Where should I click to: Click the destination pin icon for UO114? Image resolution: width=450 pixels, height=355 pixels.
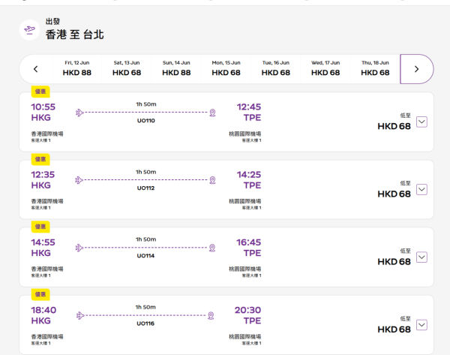coord(212,248)
